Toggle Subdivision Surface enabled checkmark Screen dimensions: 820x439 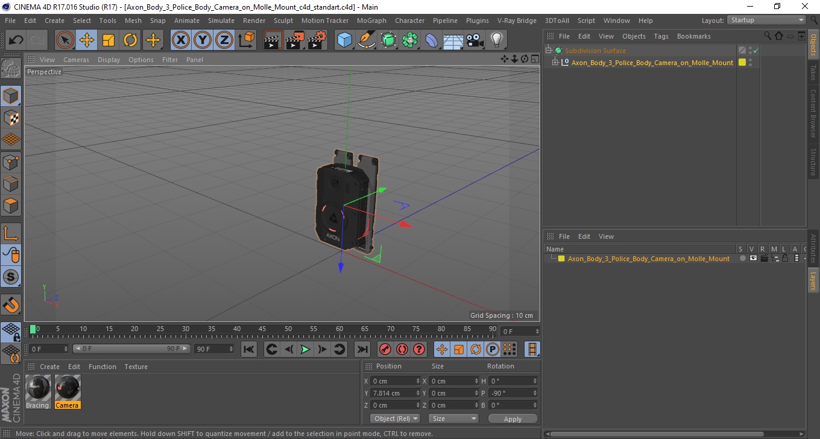tap(755, 51)
